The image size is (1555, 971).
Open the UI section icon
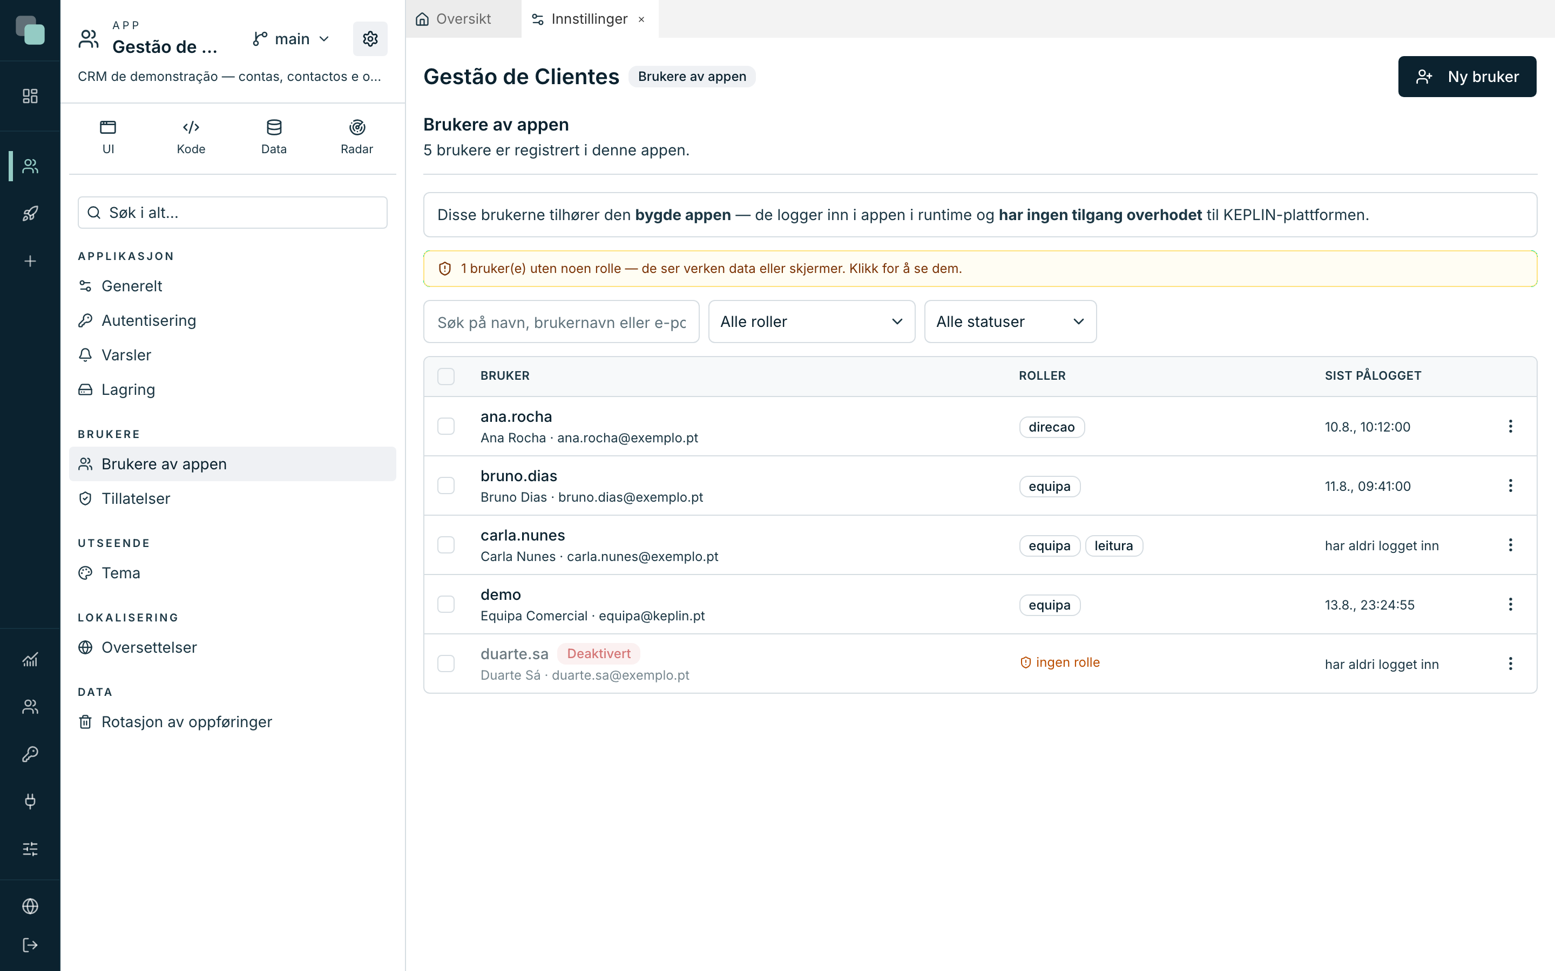[108, 127]
